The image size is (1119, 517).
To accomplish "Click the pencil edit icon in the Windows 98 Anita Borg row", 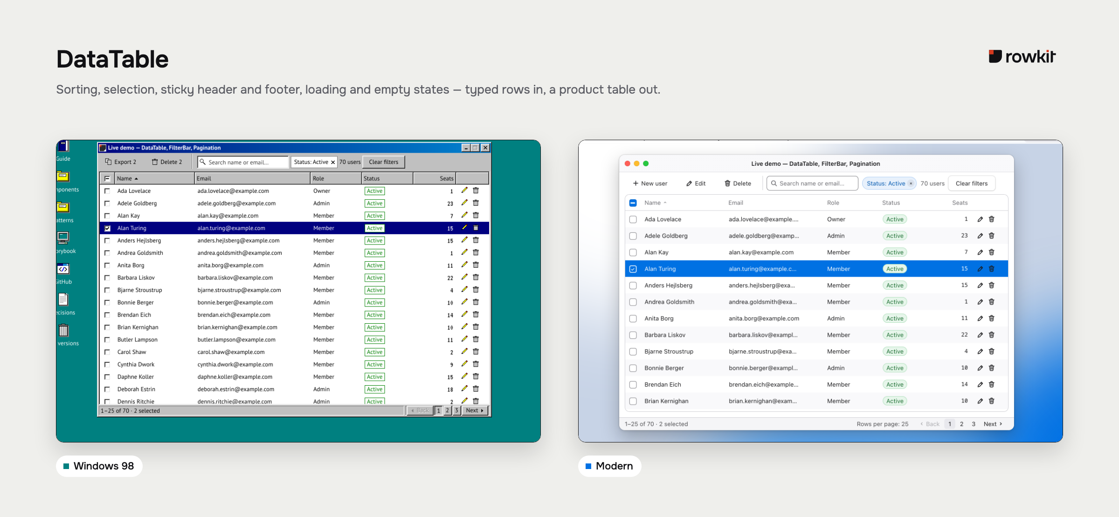I will (x=464, y=265).
